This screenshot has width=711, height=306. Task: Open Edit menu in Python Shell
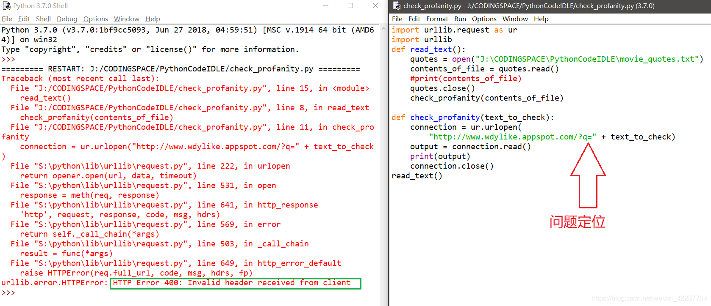(x=24, y=19)
